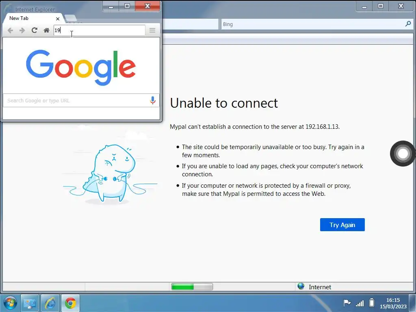Close the Mypal browser window
The height and width of the screenshot is (312, 416).
pyautogui.click(x=401, y=6)
